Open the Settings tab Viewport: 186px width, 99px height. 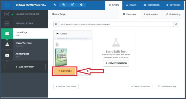click(173, 5)
